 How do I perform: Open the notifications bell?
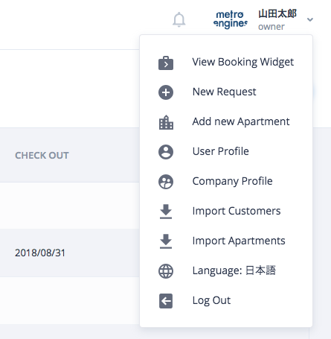(x=179, y=19)
